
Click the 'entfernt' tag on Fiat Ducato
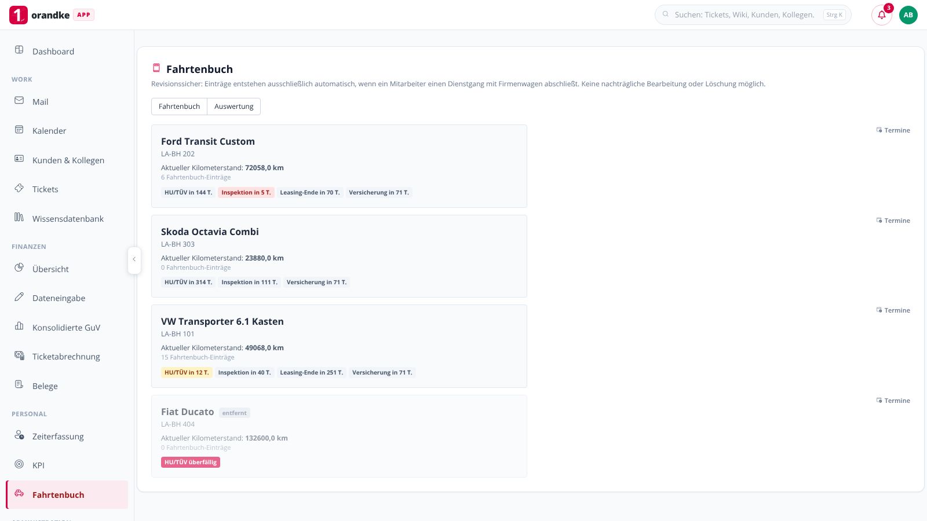[235, 413]
